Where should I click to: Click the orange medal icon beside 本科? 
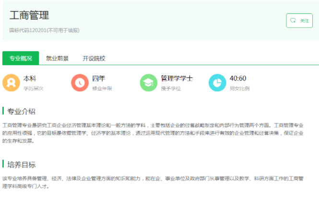coord(11,83)
